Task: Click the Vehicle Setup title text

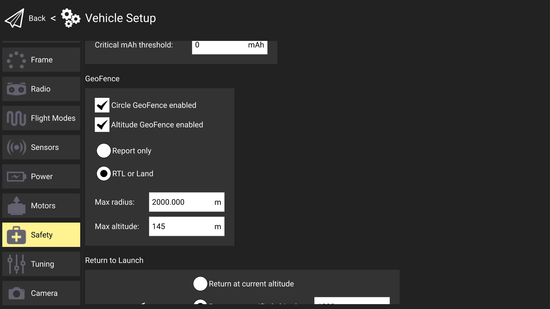Action: coord(121,18)
